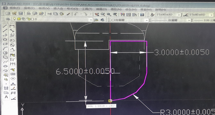Click the Undo arrow icon

point(76,15)
